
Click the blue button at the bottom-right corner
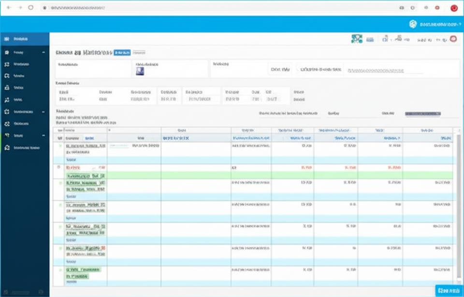pyautogui.click(x=449, y=290)
